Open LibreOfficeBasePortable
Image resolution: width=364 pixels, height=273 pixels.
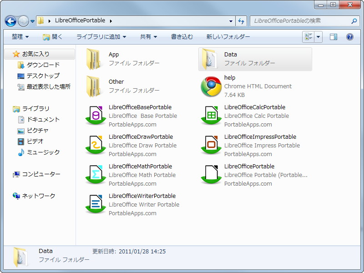pos(96,114)
